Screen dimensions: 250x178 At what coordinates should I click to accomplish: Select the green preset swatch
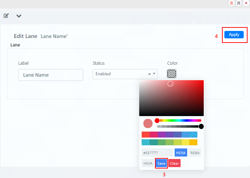pos(162,142)
